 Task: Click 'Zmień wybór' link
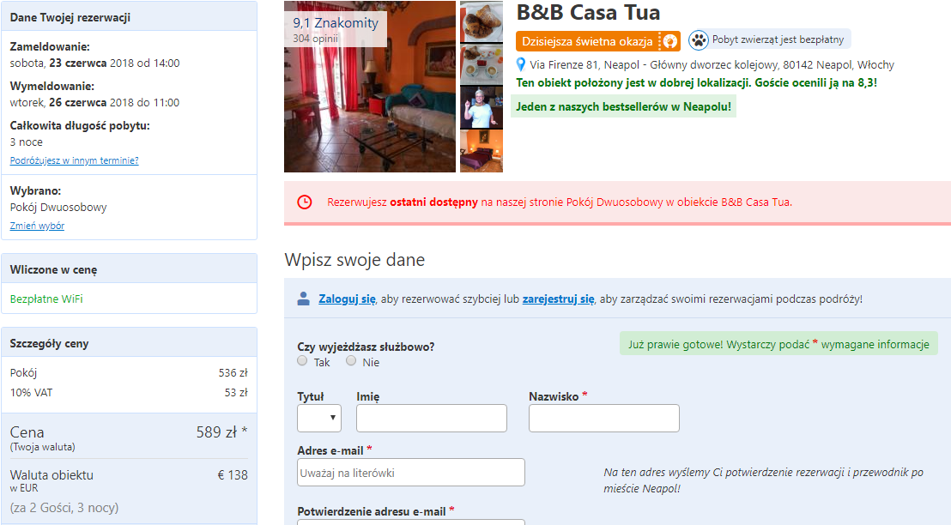click(x=37, y=226)
